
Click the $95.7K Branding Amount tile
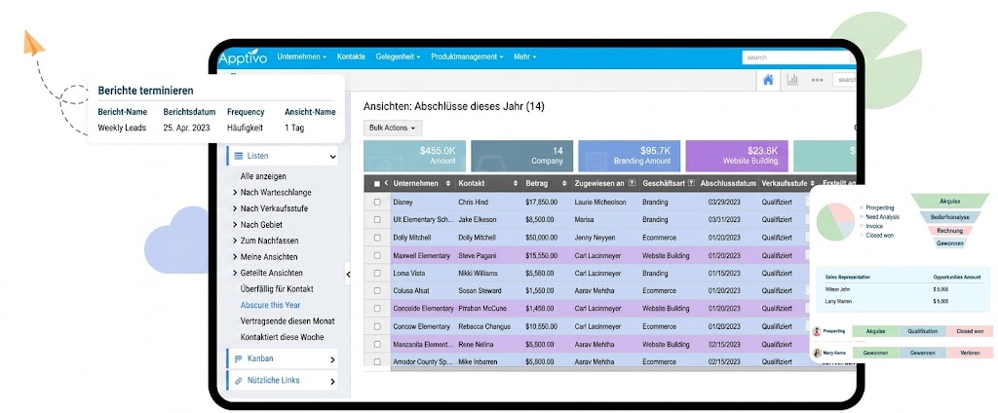pos(630,156)
